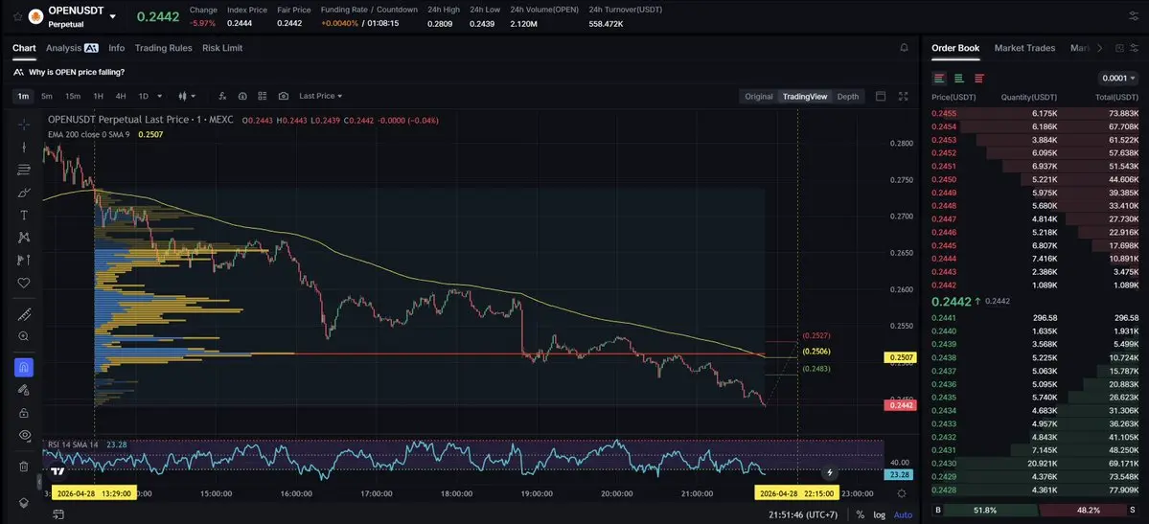Click the lightning scroll-to-latest button
The height and width of the screenshot is (524, 1149).
[x=830, y=473]
